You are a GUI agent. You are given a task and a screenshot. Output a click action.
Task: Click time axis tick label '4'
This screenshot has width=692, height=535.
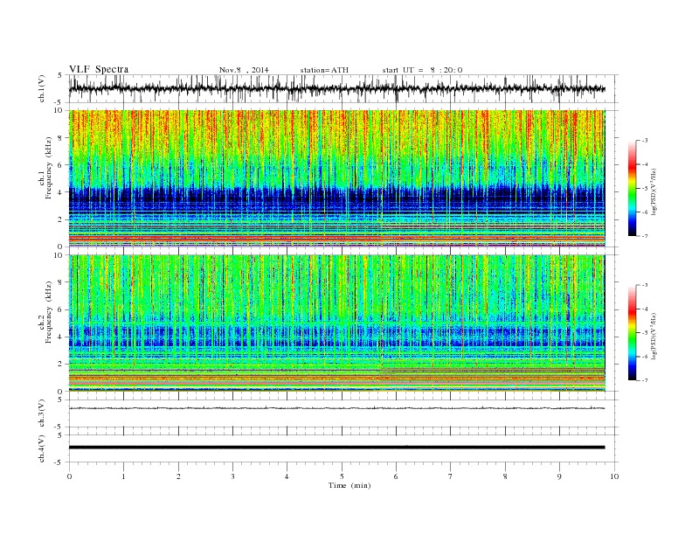pos(287,476)
